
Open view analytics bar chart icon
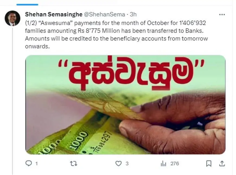point(163,164)
